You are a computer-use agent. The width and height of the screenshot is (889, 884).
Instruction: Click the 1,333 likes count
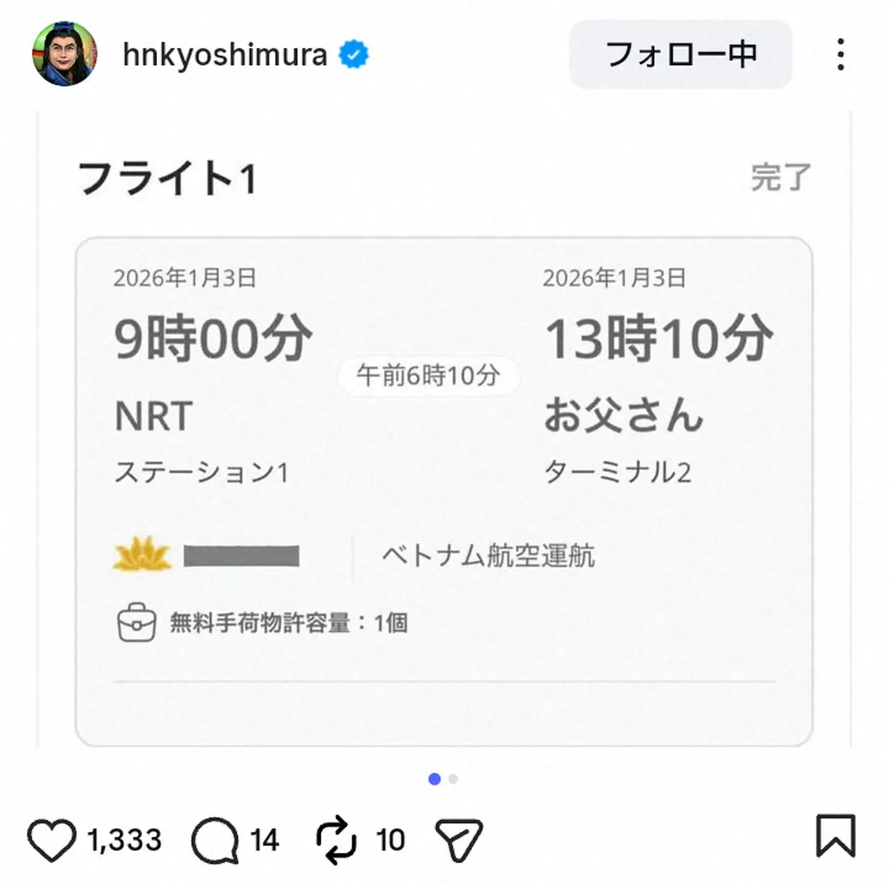coord(124,840)
